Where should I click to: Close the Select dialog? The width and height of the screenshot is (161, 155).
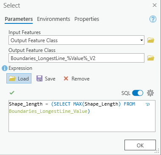pyautogui.click(x=155, y=6)
